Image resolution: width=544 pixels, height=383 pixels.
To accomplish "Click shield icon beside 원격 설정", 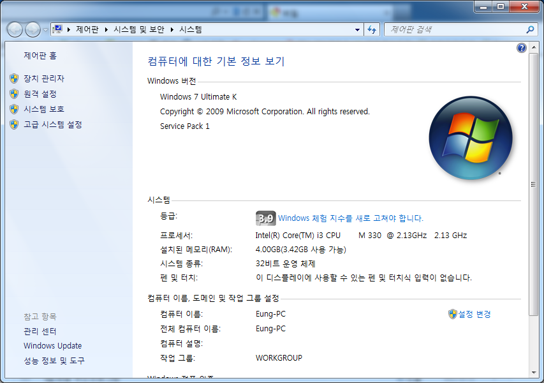I will 14,94.
